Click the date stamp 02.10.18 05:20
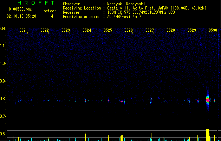 21,16
